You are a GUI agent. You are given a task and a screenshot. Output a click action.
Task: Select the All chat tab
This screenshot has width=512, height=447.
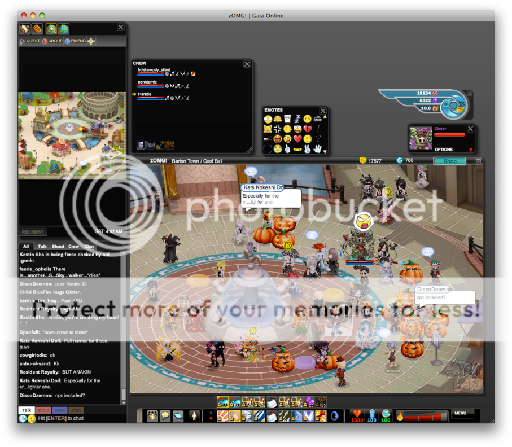26,246
